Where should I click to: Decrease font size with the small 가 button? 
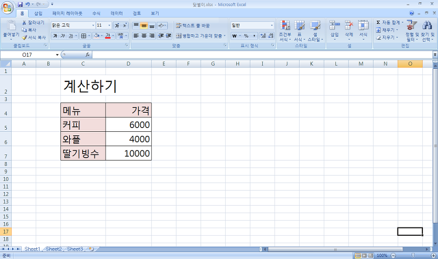[x=125, y=25]
